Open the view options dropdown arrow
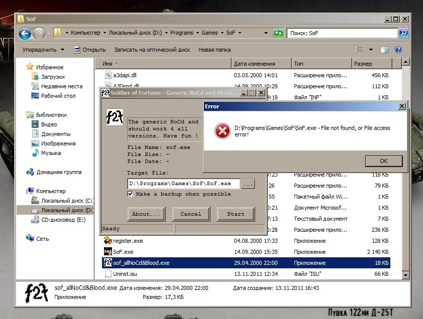The height and width of the screenshot is (319, 423). point(371,50)
